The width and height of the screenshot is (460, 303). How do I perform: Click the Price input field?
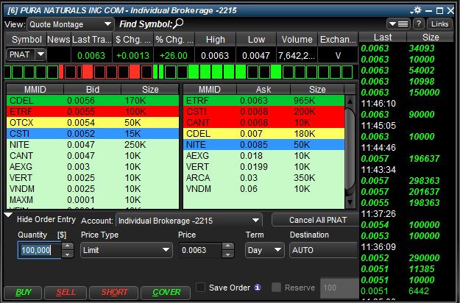(200, 250)
